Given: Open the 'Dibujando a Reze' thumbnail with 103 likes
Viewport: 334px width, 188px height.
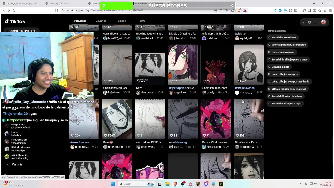Looking at the screenshot, I should pyautogui.click(x=248, y=119).
